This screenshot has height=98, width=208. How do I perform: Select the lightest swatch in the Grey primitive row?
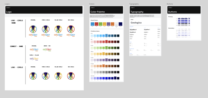click(x=92, y=72)
